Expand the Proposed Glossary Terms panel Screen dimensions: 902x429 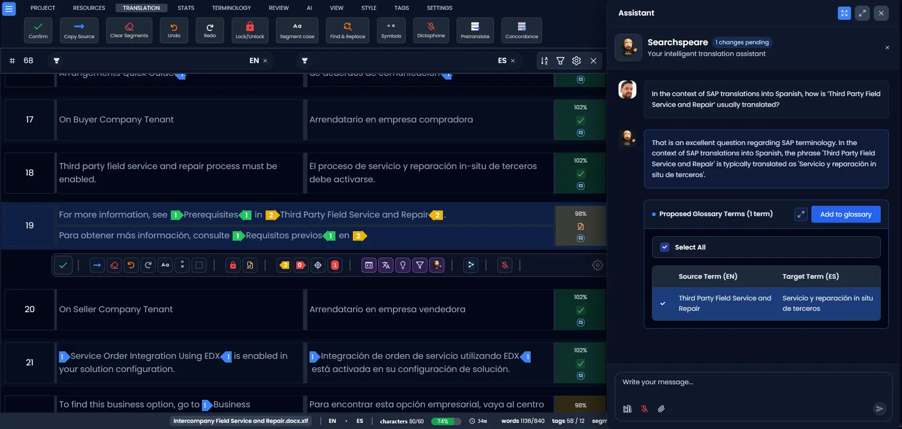pyautogui.click(x=801, y=214)
